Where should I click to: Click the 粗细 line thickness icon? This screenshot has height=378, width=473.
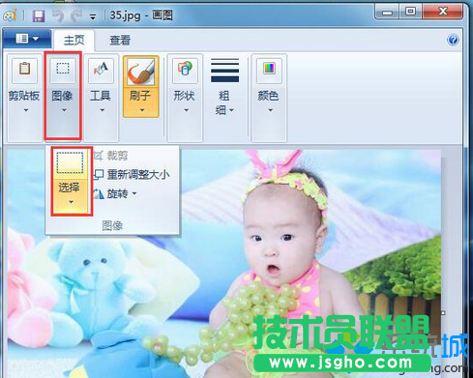pos(224,71)
